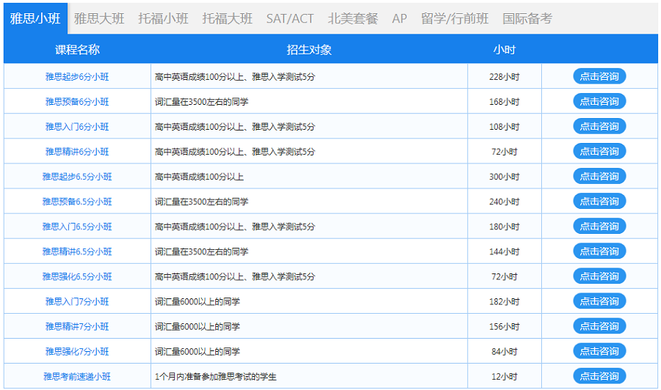Switch to 北美套餐 tab
661x390 pixels.
tap(353, 18)
